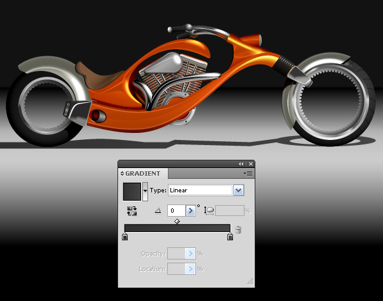The height and width of the screenshot is (301, 383).
Task: Open the Location dropdown arrow
Action: (x=190, y=268)
